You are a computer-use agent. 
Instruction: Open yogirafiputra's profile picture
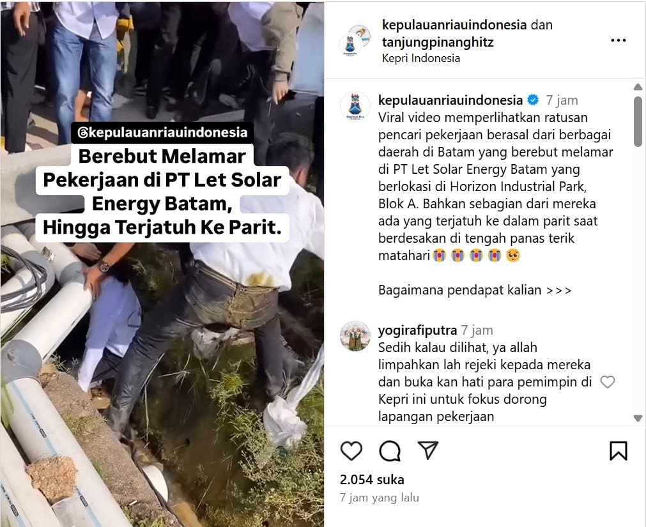coord(355,336)
